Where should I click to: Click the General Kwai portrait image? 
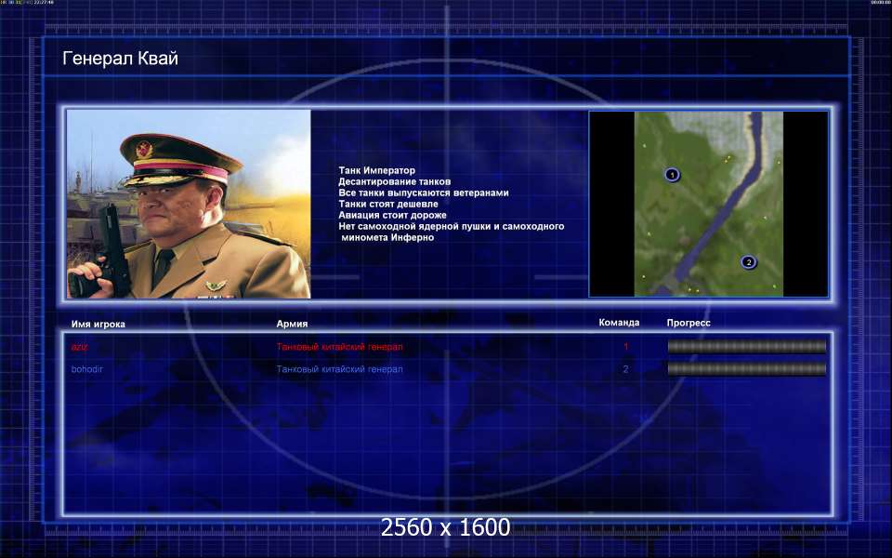point(189,204)
